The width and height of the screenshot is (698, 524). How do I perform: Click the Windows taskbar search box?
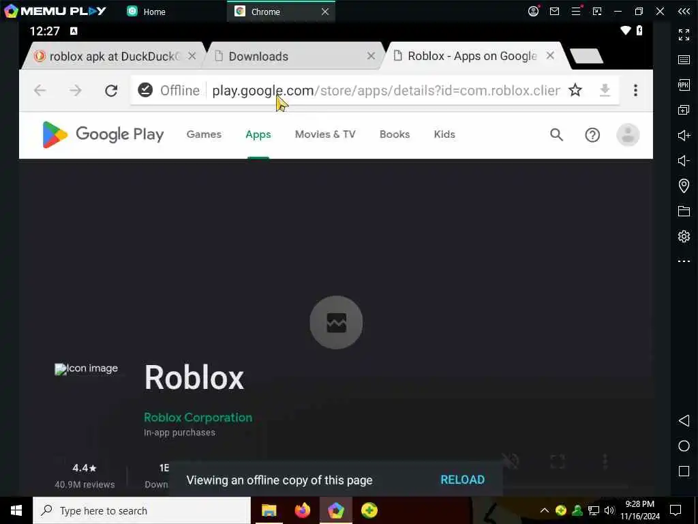(x=142, y=510)
